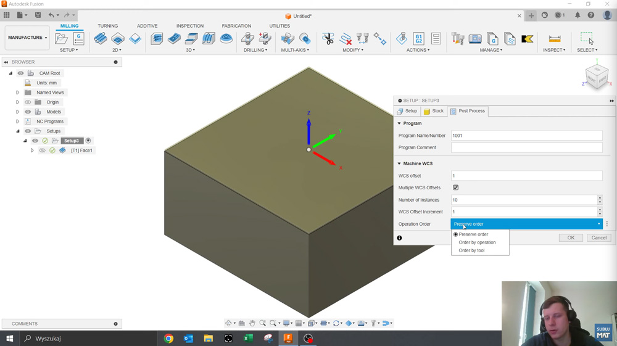
Task: Uncheck the Multiple WCS Offsets checkbox
Action: coord(455,187)
